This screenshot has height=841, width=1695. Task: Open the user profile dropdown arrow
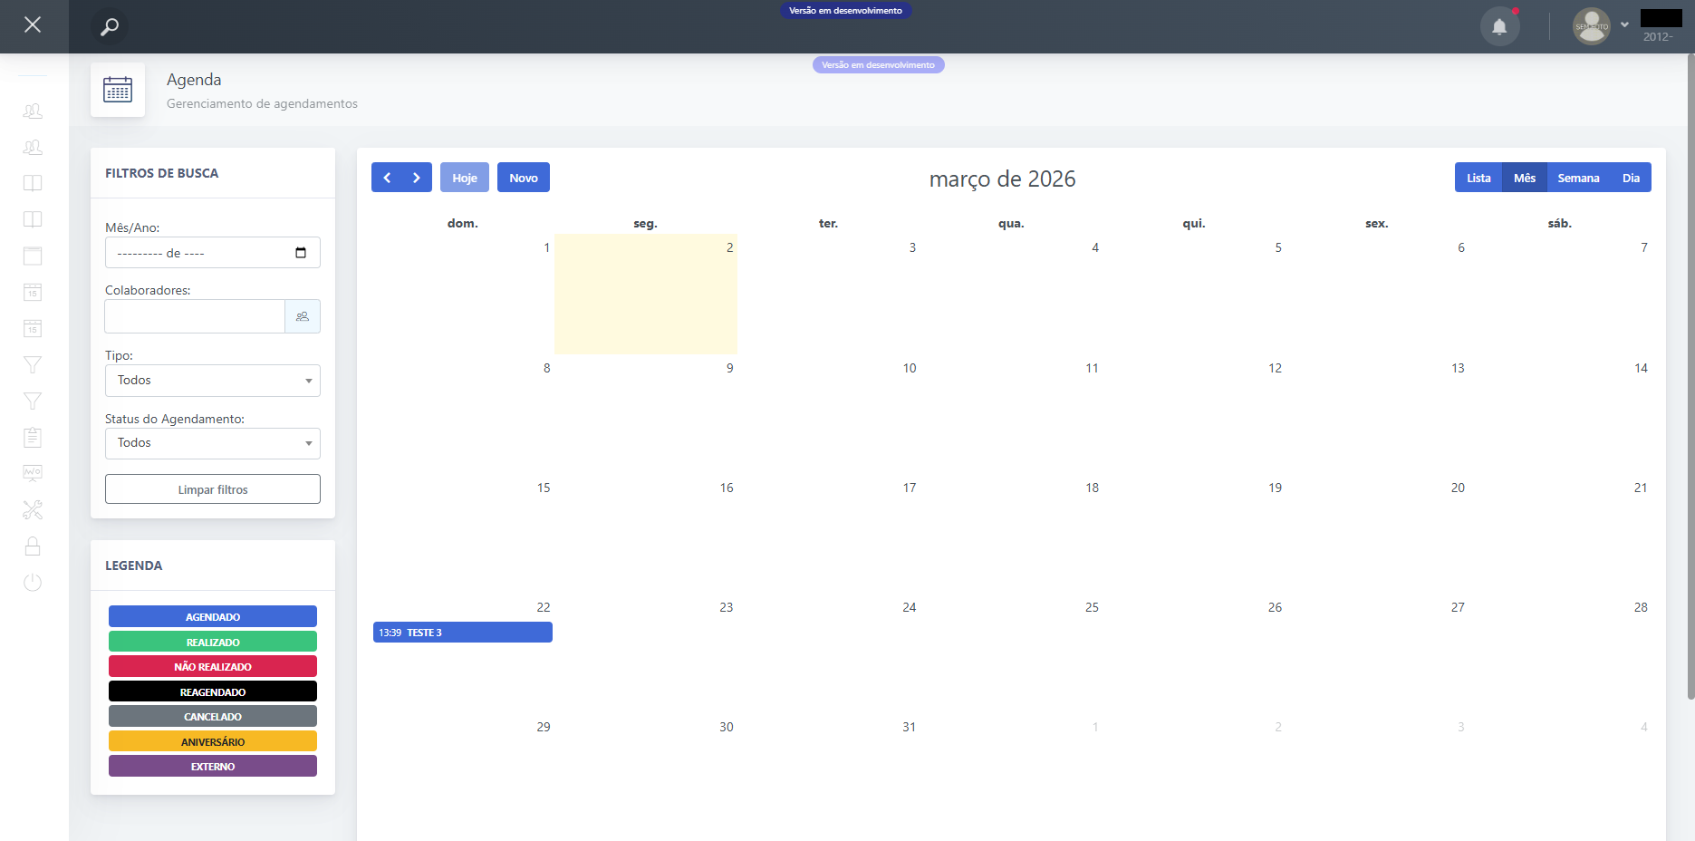[1624, 25]
